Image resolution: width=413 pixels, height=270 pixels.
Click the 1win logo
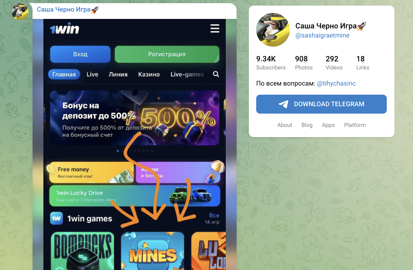click(64, 28)
